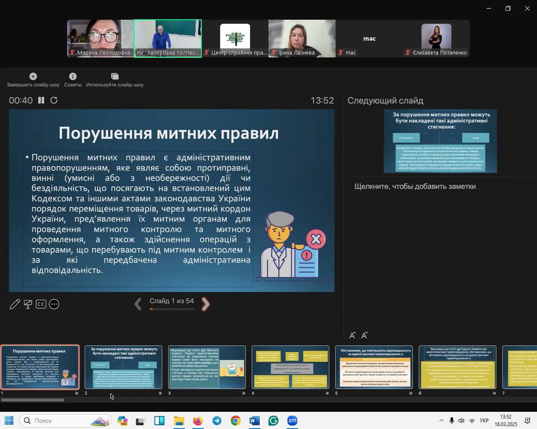537x429 pixels.
Task: Open Zoom from the taskbar
Action: 292,421
